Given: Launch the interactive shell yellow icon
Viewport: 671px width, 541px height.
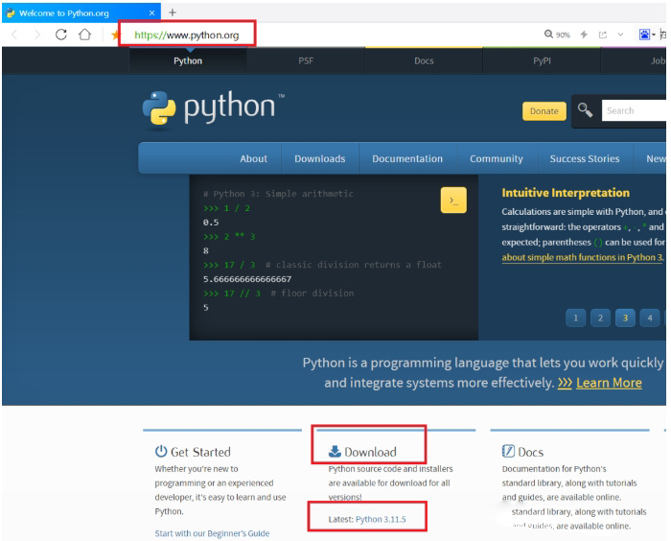Looking at the screenshot, I should [452, 200].
